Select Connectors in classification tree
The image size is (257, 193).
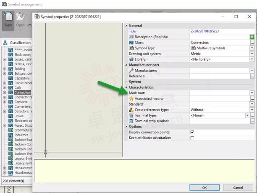tap(23, 93)
